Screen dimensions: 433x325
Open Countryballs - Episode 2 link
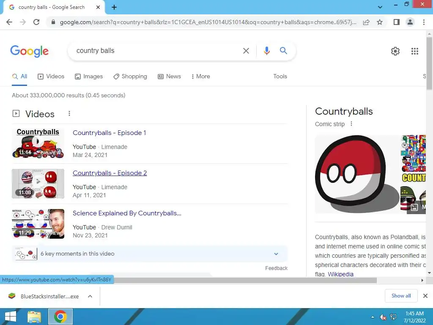pyautogui.click(x=110, y=173)
